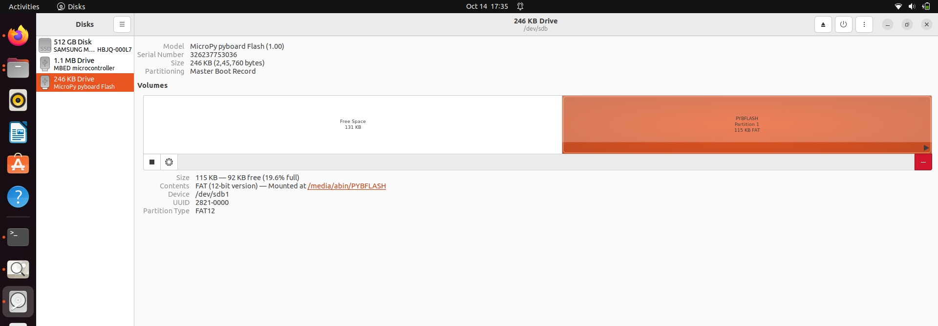Eject the 246 KB drive
Screen dimensions: 938x326
click(823, 24)
